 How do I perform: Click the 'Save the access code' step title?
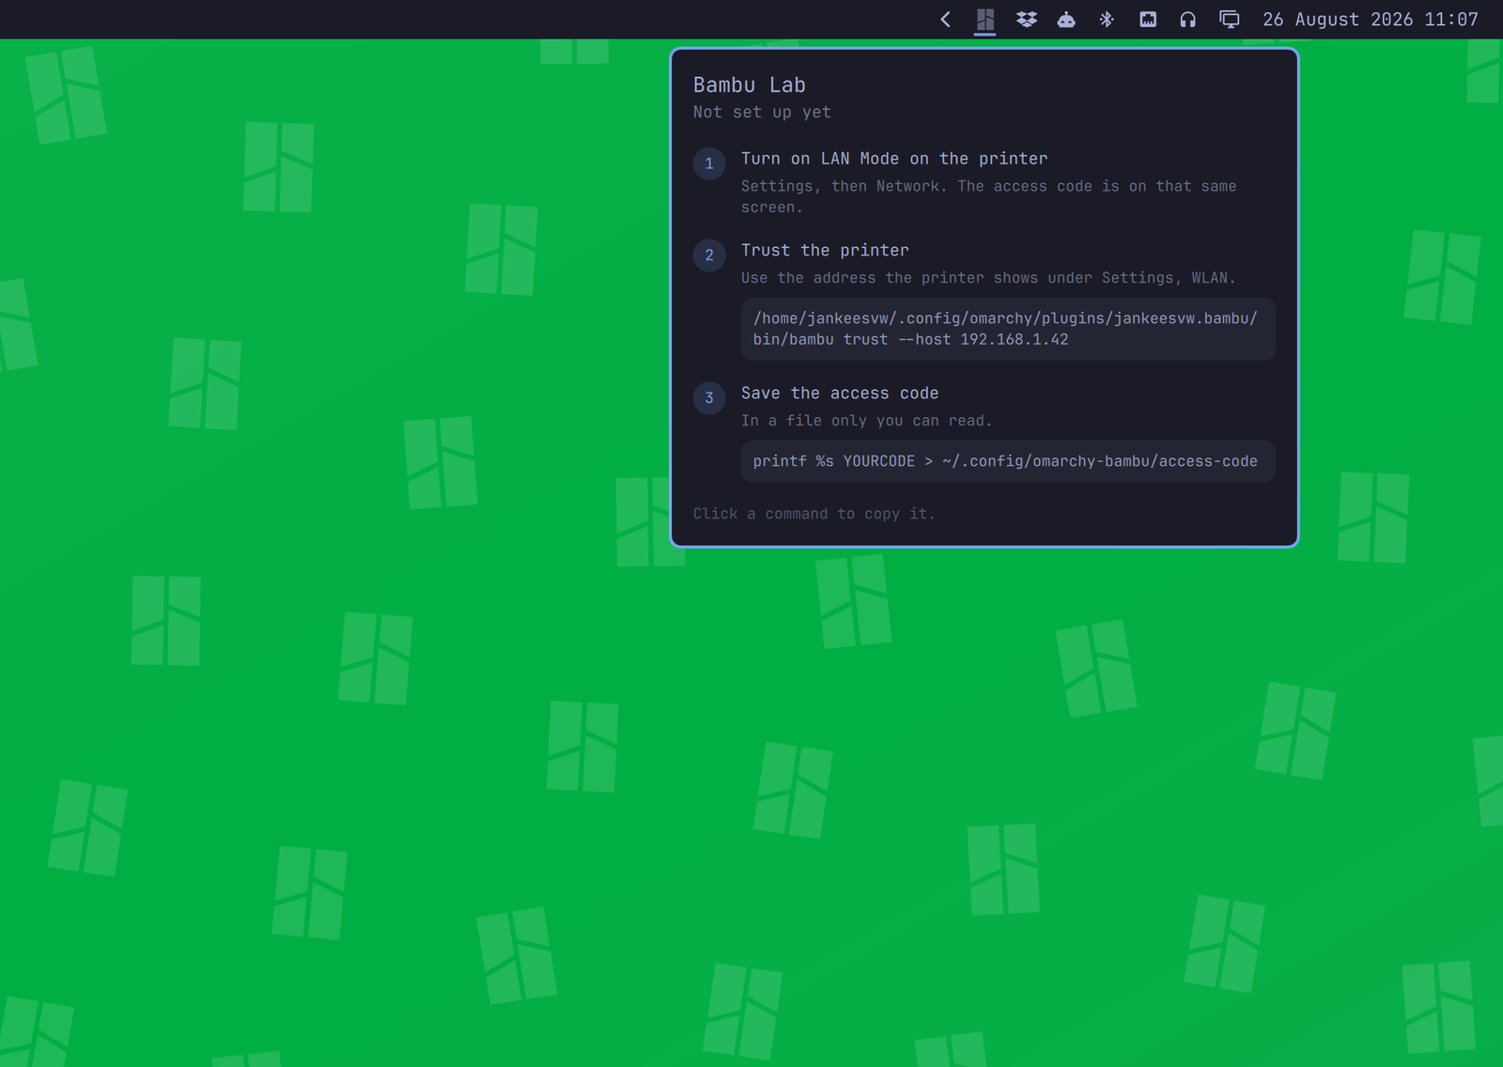(840, 393)
